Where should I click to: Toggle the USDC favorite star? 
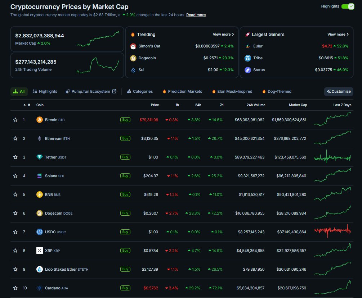click(15, 232)
